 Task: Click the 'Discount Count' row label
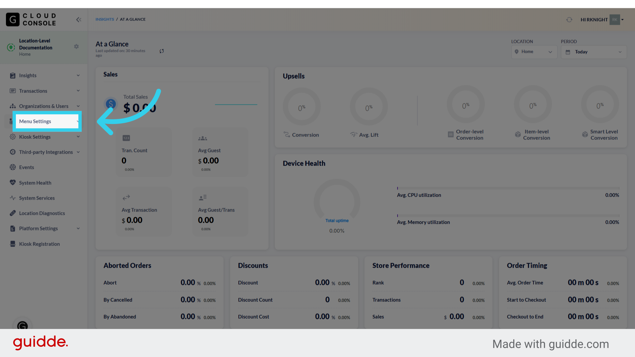255,300
